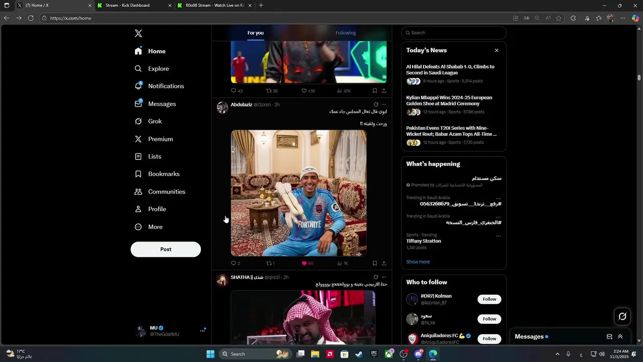Repost Abdulaziz's post
Image resolution: width=643 pixels, height=362 pixels.
pos(270,263)
